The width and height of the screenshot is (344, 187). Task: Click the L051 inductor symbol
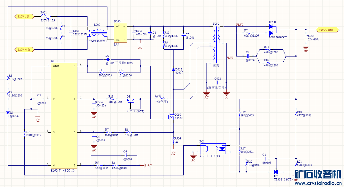[x=160, y=99]
